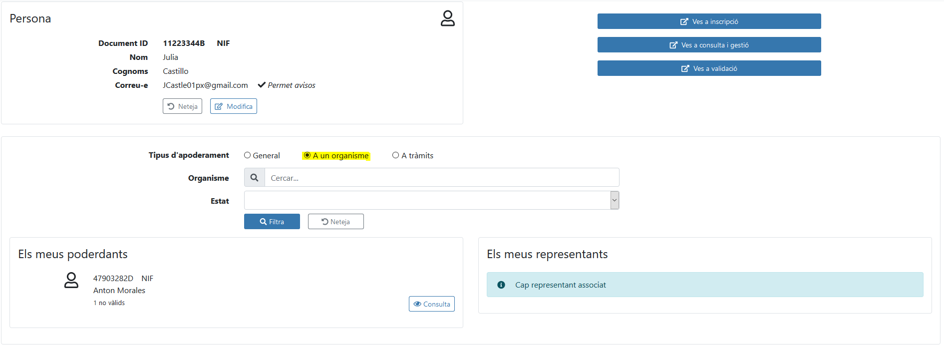Reset filters with the lower Neteja button
The width and height of the screenshot is (944, 348).
[x=335, y=222]
